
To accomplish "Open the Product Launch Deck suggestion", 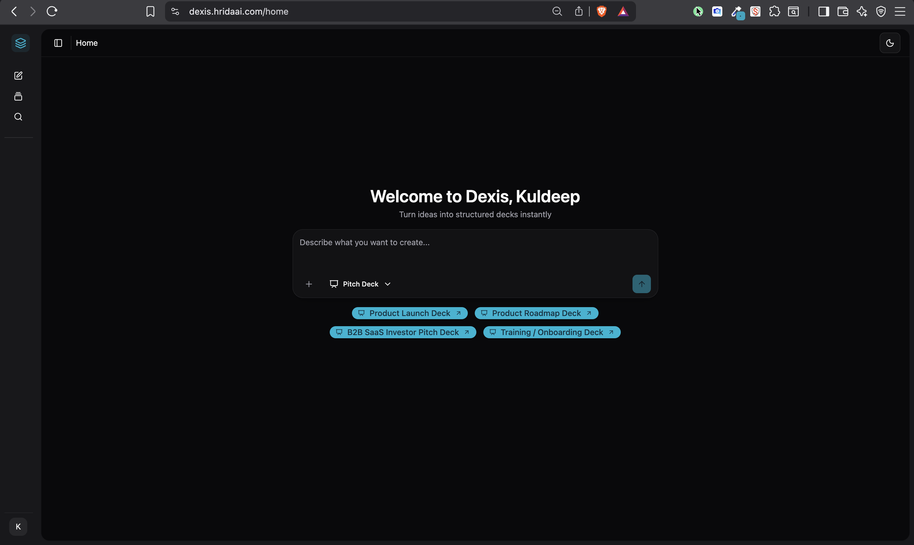I will pyautogui.click(x=409, y=313).
